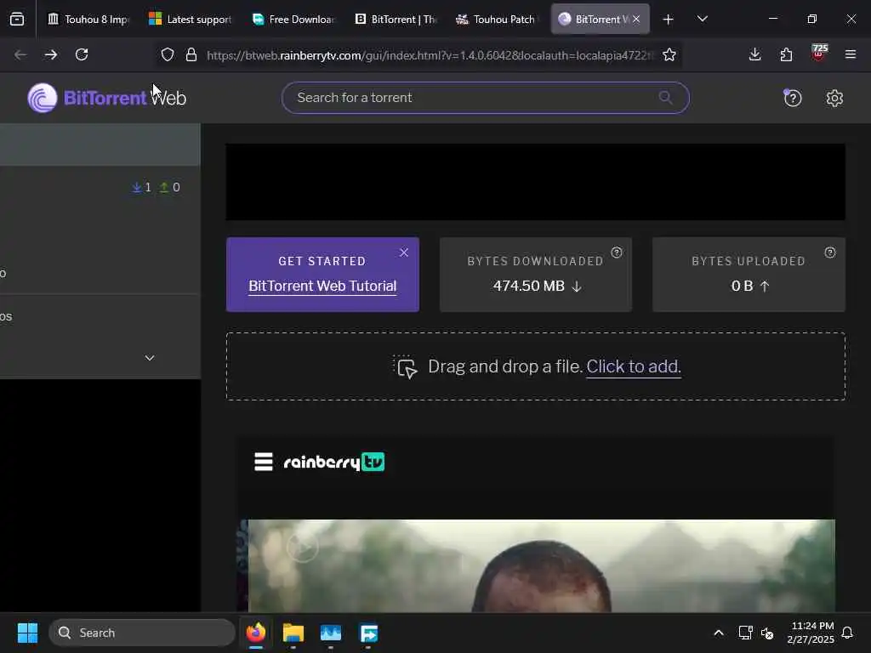
Task: Click the torrent search magnifier icon
Action: click(665, 98)
